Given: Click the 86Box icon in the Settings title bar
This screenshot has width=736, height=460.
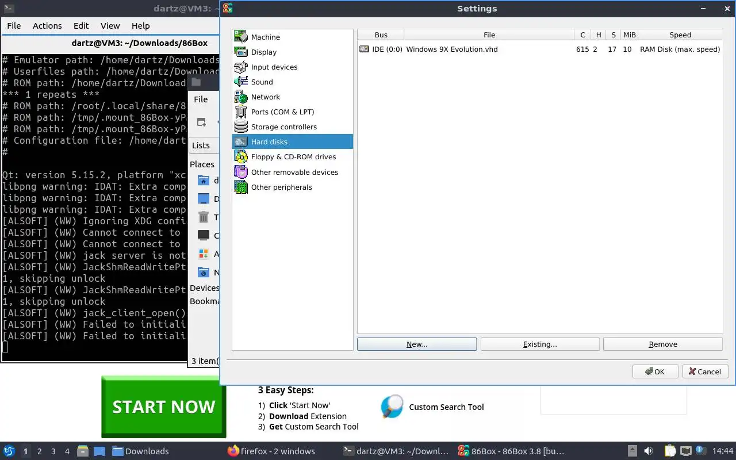Looking at the screenshot, I should [228, 8].
